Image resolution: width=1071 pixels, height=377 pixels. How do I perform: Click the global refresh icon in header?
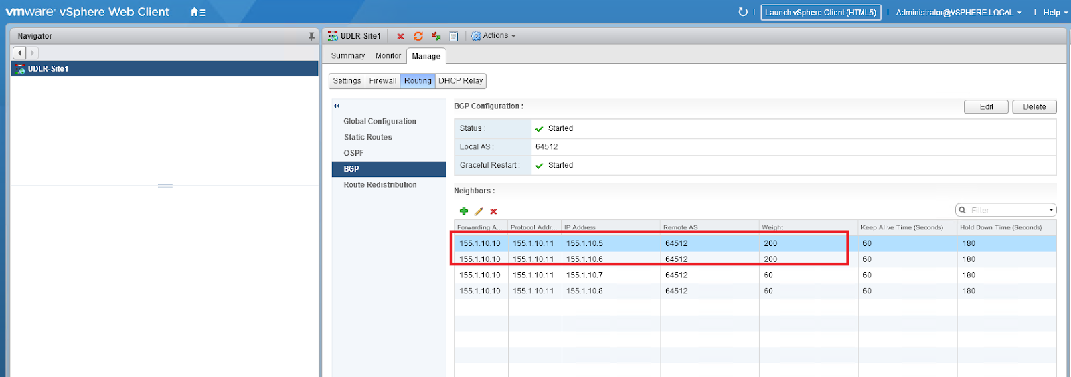click(x=742, y=12)
